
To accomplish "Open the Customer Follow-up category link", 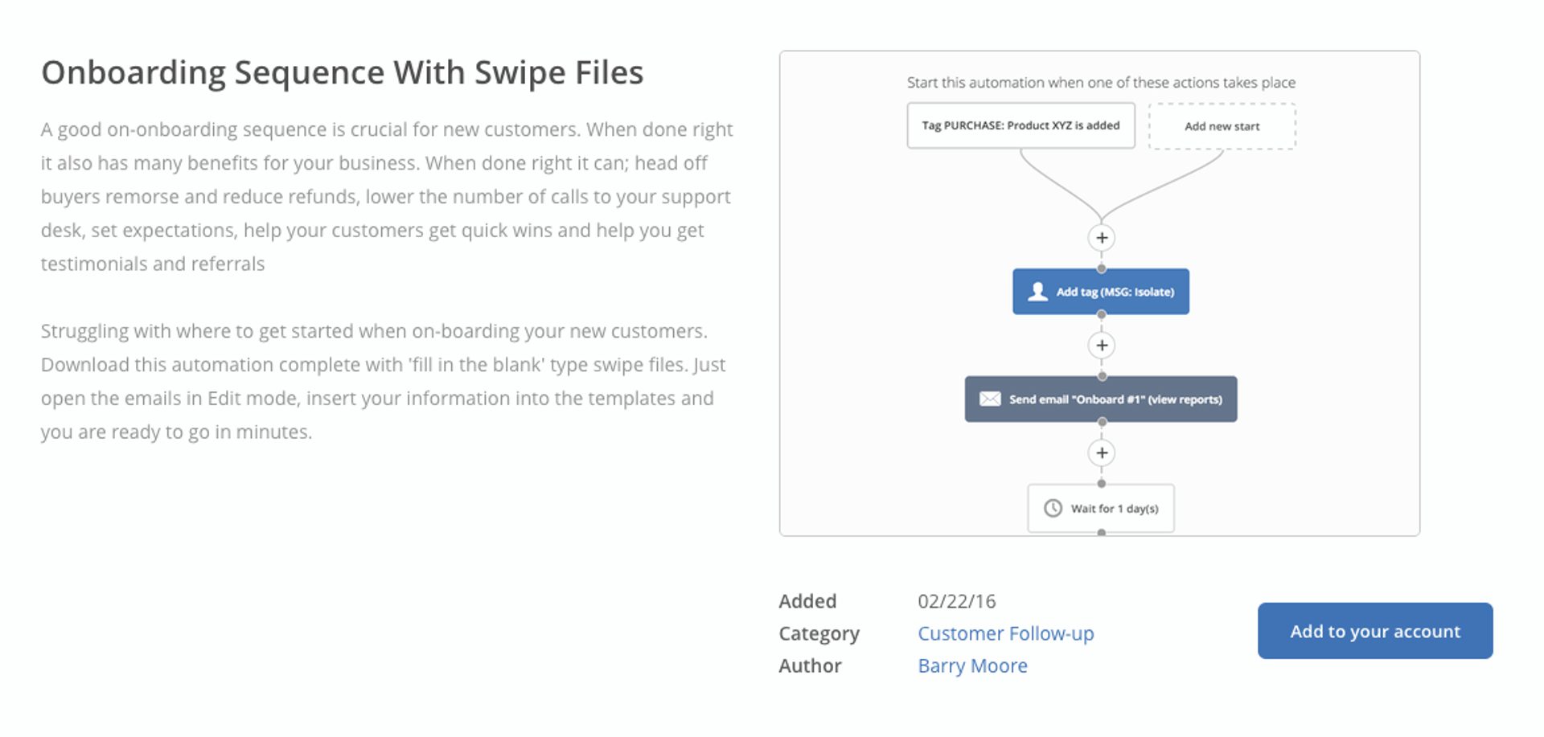I will [x=1005, y=633].
